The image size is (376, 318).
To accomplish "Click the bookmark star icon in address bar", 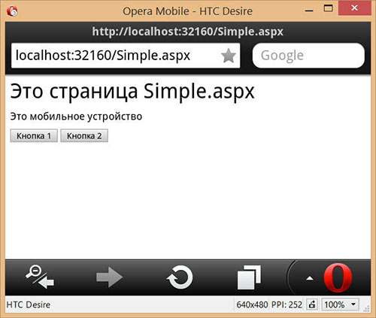I will click(x=229, y=56).
